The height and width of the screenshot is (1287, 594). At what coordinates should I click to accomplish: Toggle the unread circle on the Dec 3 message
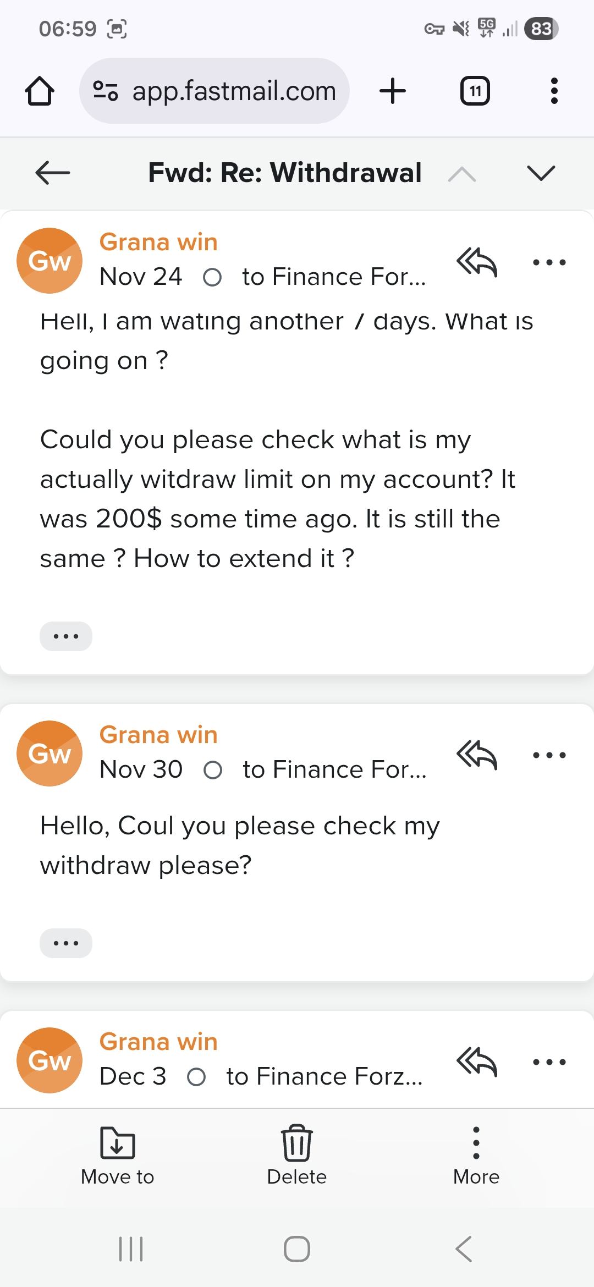(x=196, y=1077)
